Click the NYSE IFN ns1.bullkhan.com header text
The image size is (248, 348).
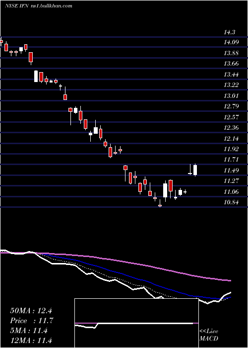point(39,6)
